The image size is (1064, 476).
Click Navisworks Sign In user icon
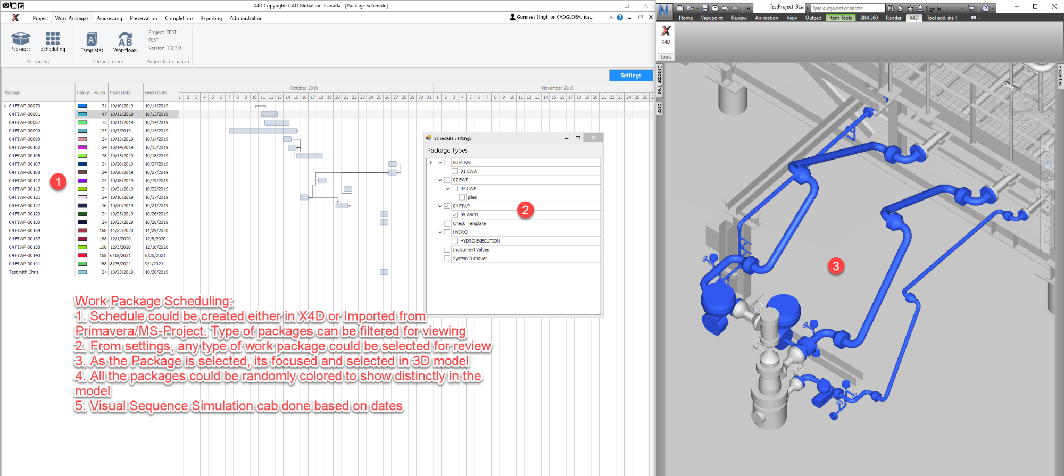pyautogui.click(x=920, y=9)
